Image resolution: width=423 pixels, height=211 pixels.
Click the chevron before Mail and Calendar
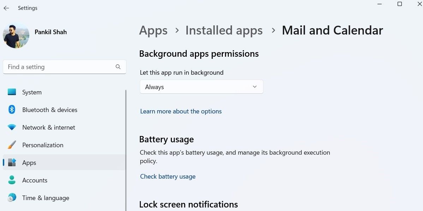point(273,30)
